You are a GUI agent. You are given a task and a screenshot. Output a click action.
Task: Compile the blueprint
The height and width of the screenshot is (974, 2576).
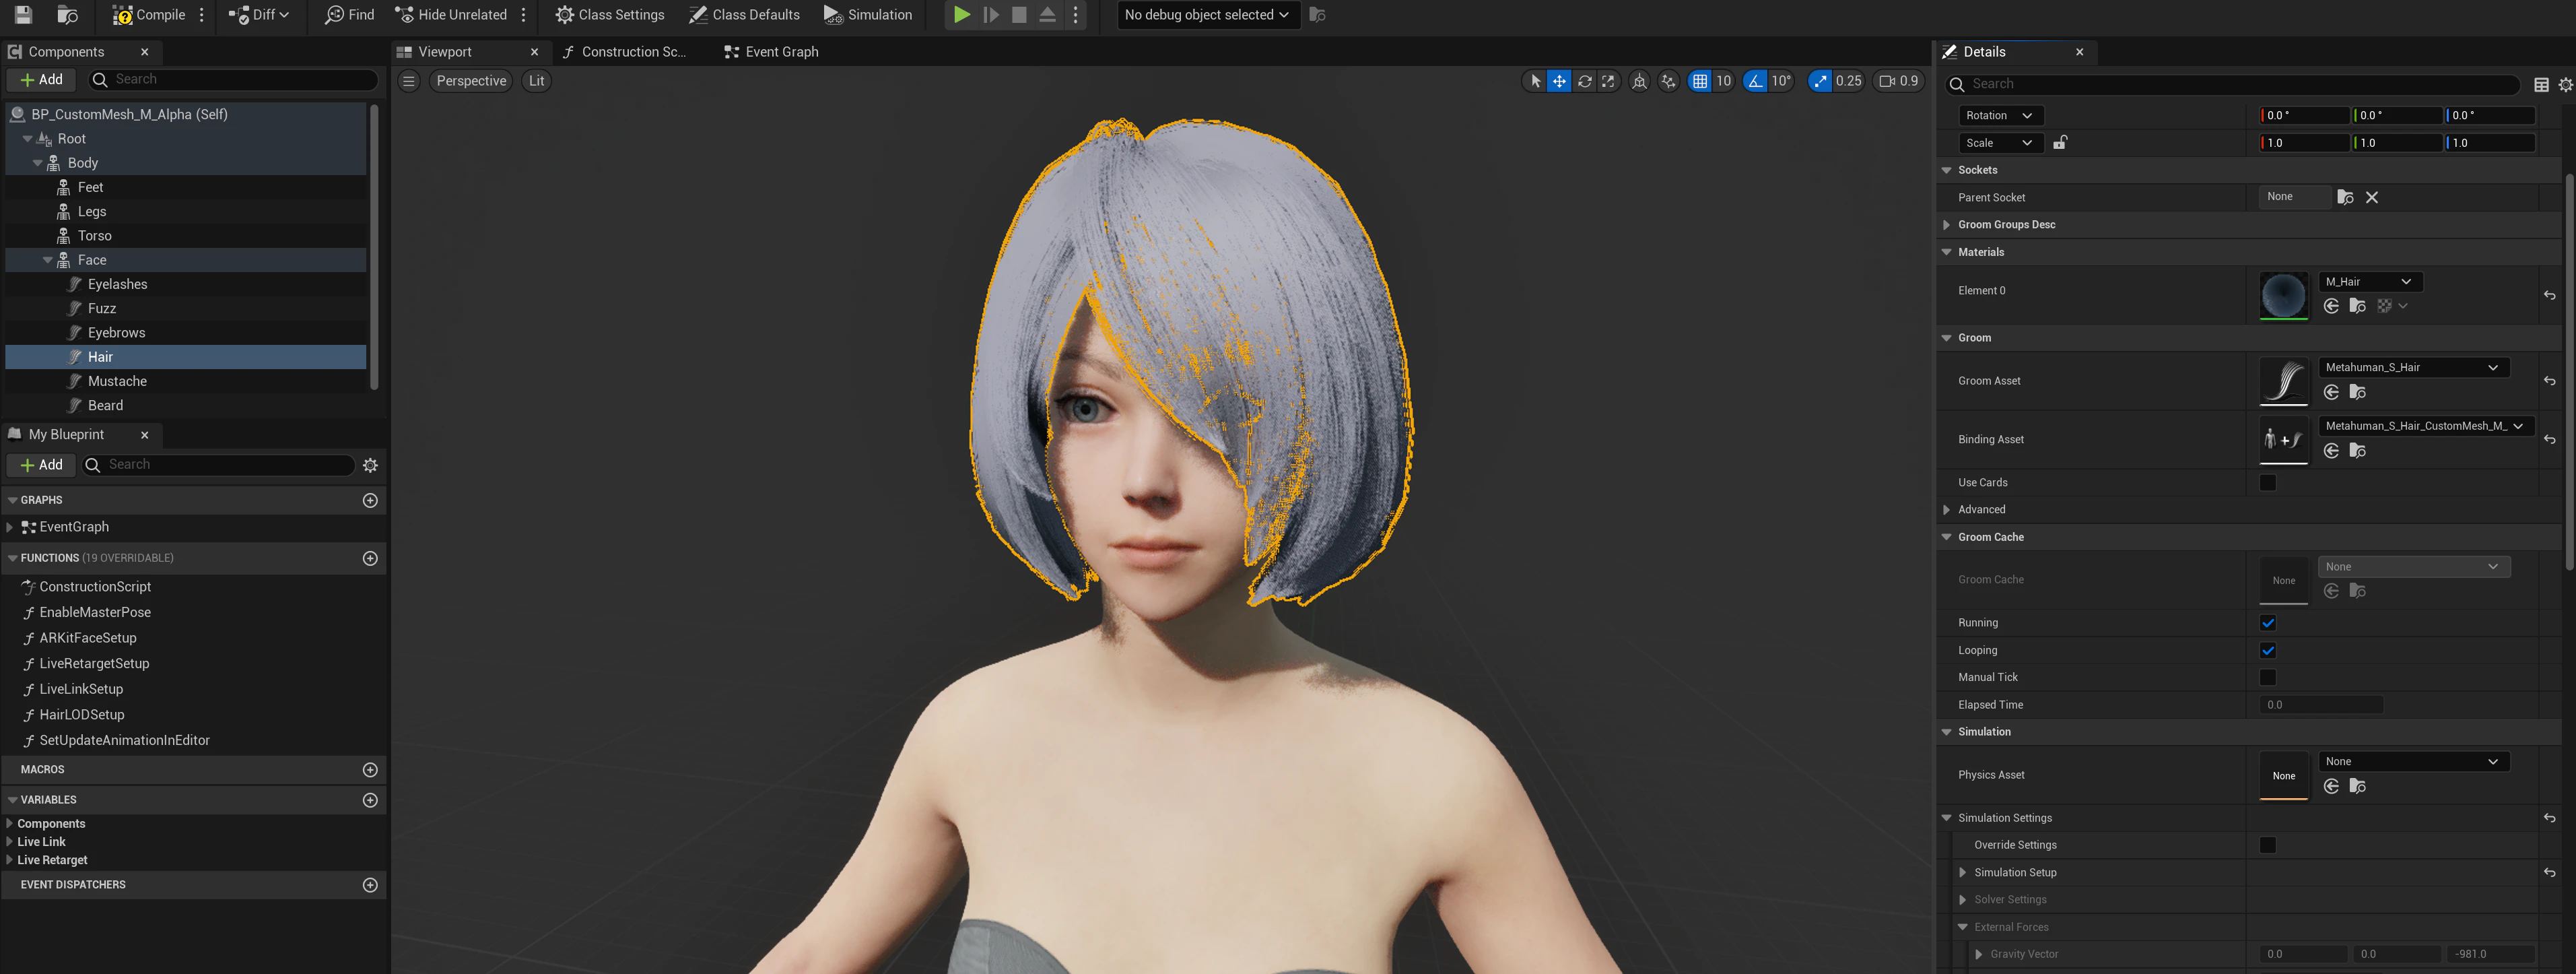tap(149, 15)
